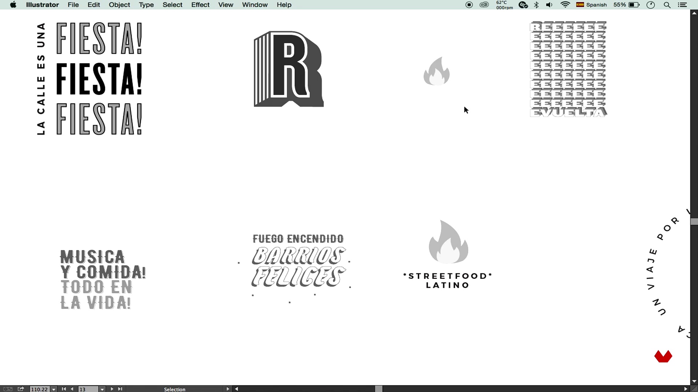Open the Notification Center list icon
This screenshot has height=392, width=698.
click(682, 5)
